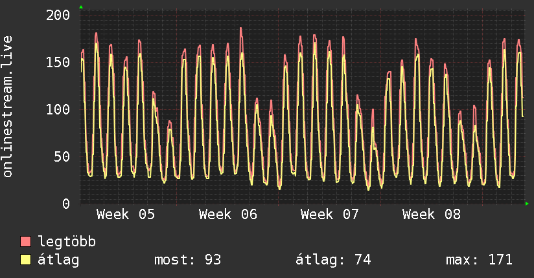Click the onlinestream.live vertical axis title
The image size is (534, 278).
pos(8,107)
